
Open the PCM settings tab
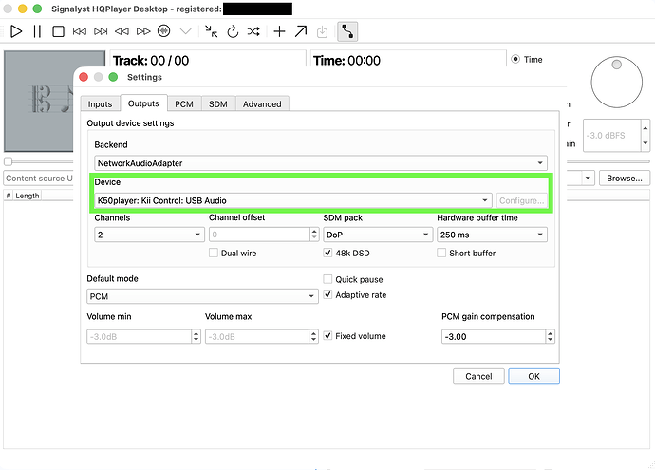click(x=184, y=104)
